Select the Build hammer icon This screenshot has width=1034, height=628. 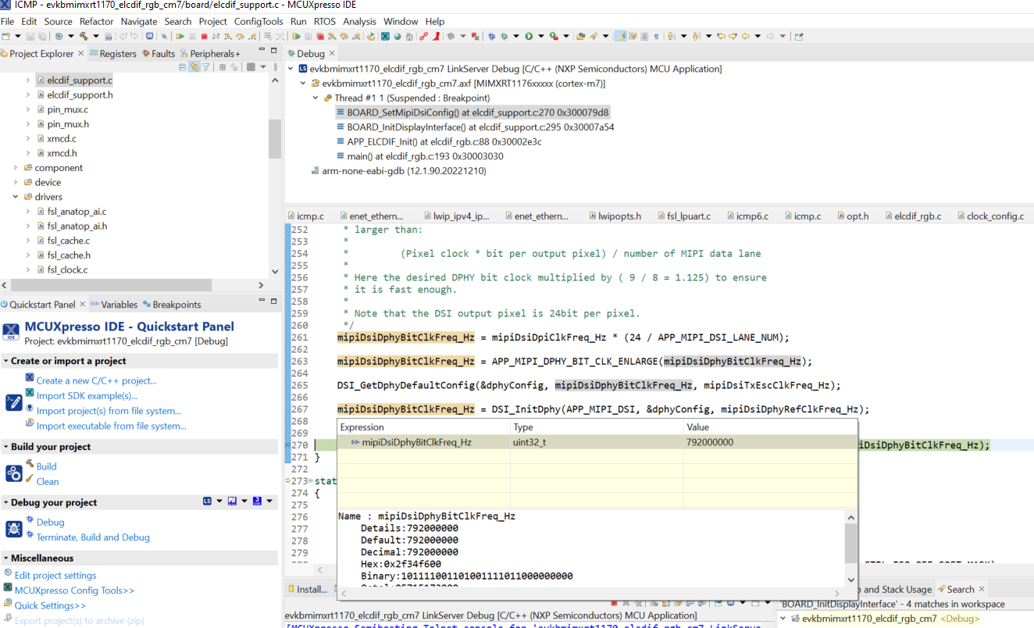pyautogui.click(x=84, y=36)
